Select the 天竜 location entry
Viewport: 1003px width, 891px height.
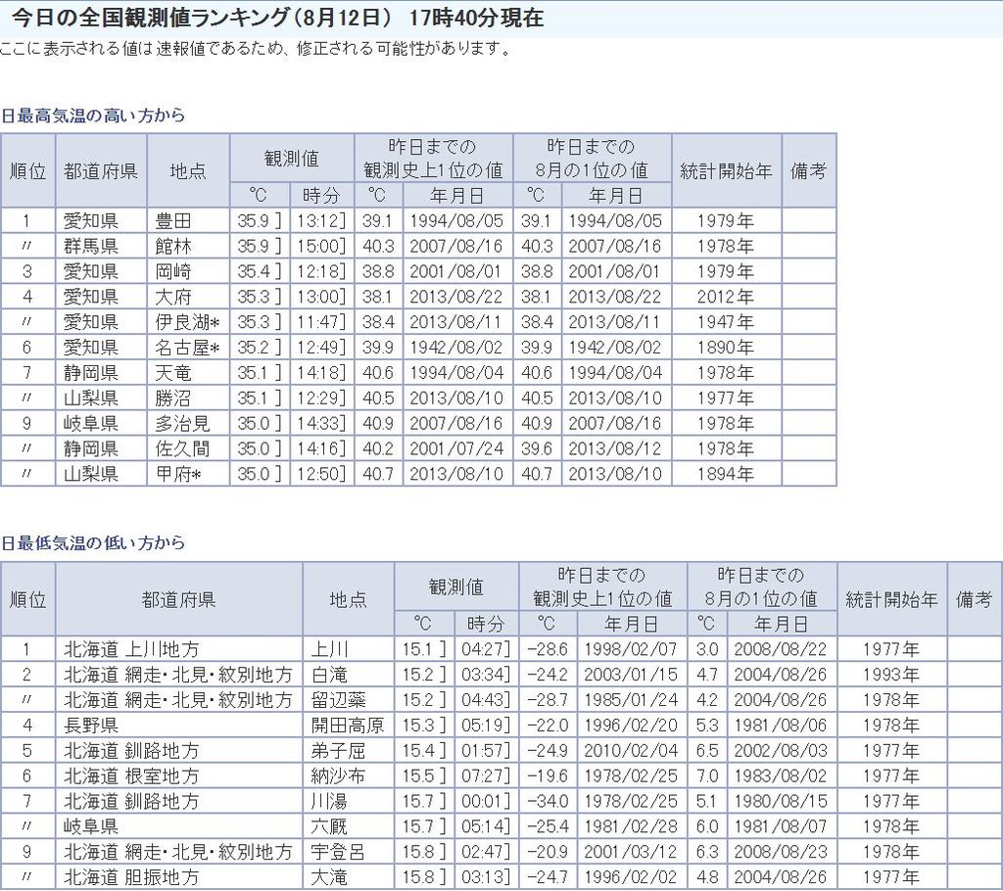[x=173, y=373]
